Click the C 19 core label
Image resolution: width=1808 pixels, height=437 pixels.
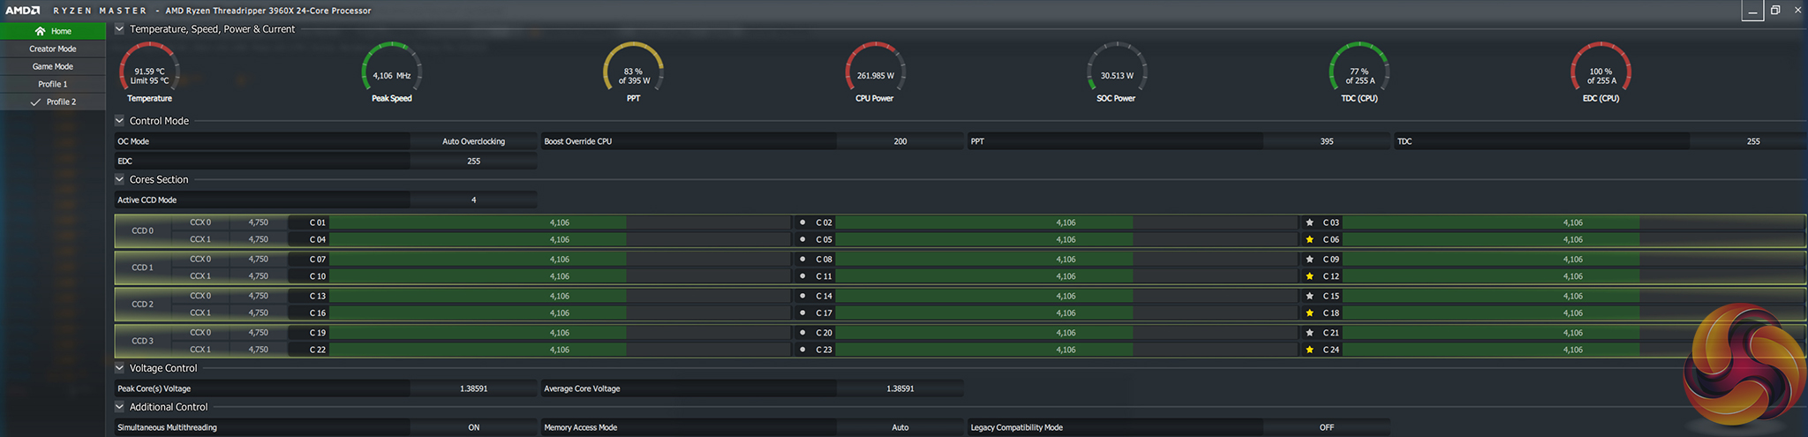click(x=317, y=333)
